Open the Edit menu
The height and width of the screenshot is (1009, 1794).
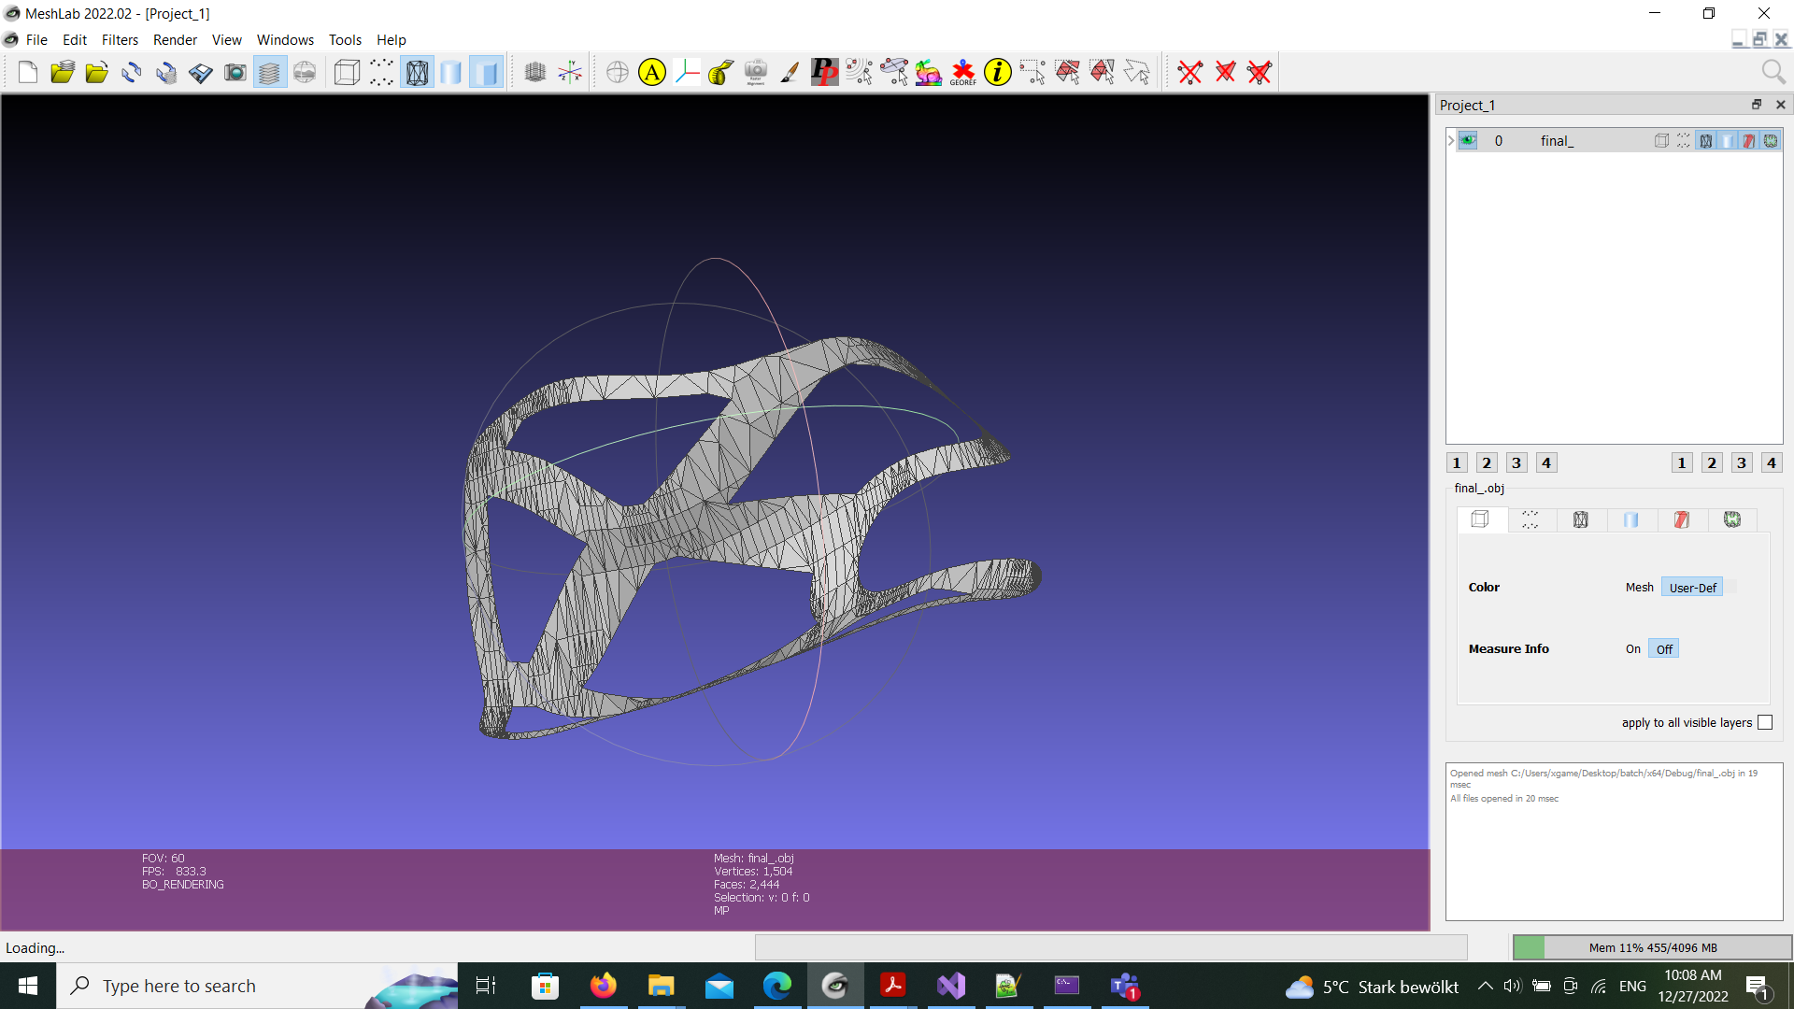[75, 39]
